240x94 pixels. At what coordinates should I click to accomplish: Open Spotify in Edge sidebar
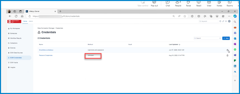pos(235,50)
